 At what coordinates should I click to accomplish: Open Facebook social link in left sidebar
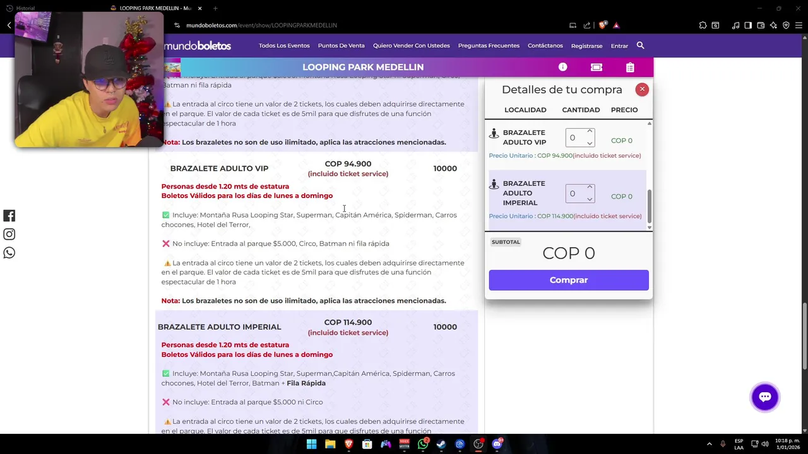[9, 216]
